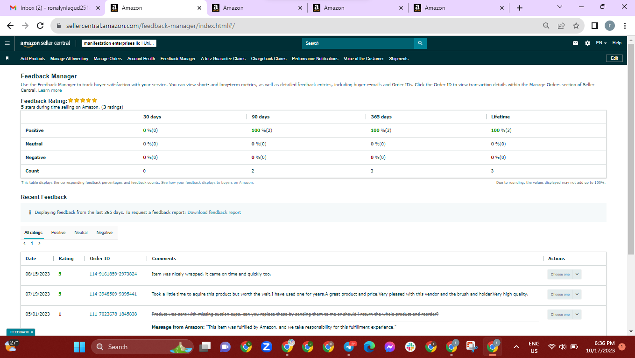The height and width of the screenshot is (358, 635).
Task: Open Telegram from the taskbar
Action: [x=349, y=347]
